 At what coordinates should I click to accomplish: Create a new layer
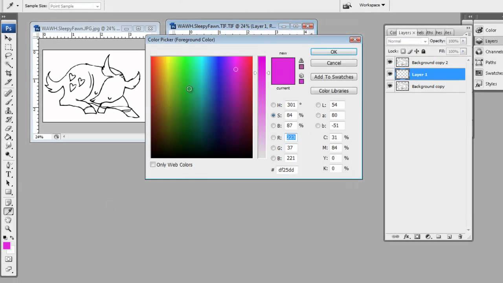click(x=449, y=237)
